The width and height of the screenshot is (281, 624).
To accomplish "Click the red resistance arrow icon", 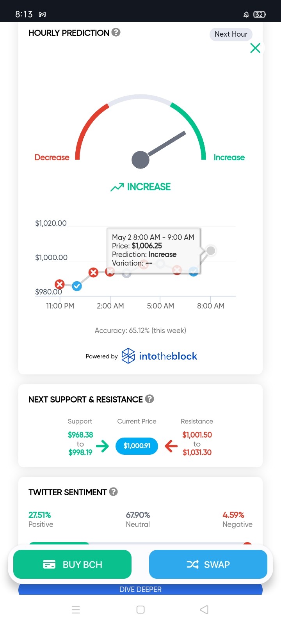I will [171, 446].
